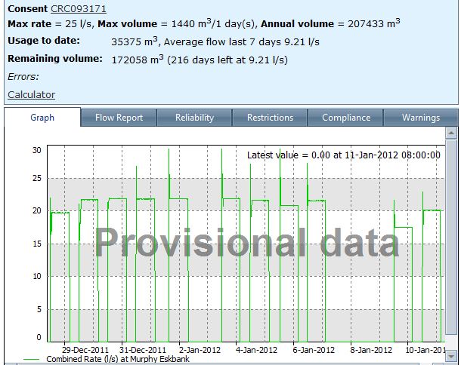Click the 4-Jan-2012 axis label
Image resolution: width=461 pixels, height=365 pixels.
point(256,350)
